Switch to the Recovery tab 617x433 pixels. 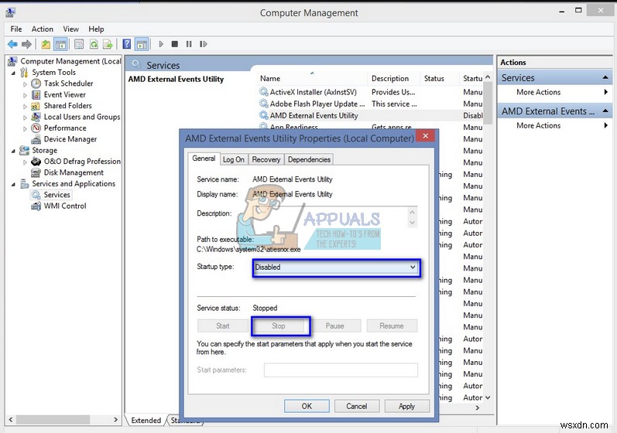[266, 159]
